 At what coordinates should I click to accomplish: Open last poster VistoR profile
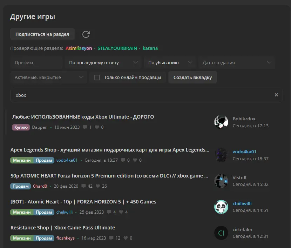click(x=239, y=177)
